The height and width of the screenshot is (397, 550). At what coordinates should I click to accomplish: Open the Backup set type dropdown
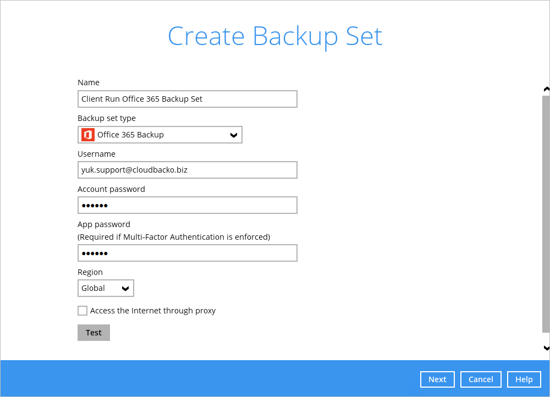[x=160, y=135]
